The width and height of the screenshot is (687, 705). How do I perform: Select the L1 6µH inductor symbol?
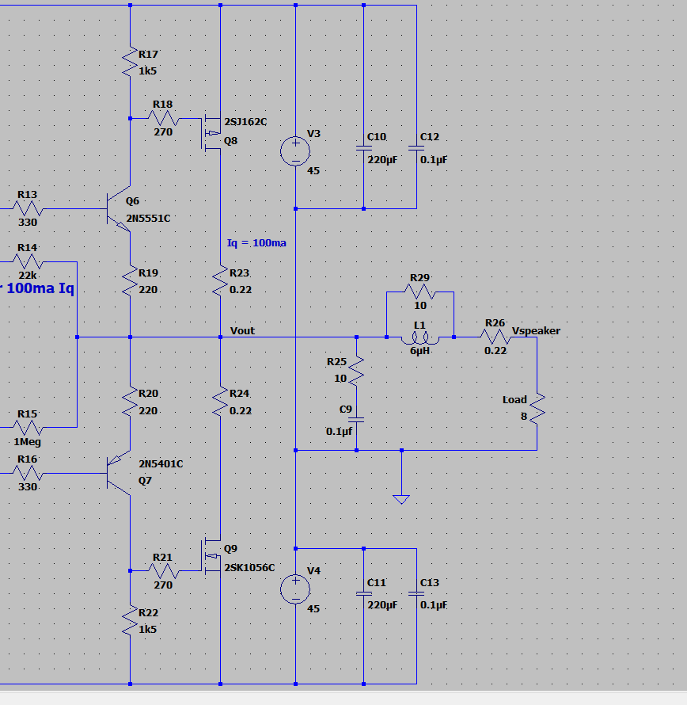[420, 337]
